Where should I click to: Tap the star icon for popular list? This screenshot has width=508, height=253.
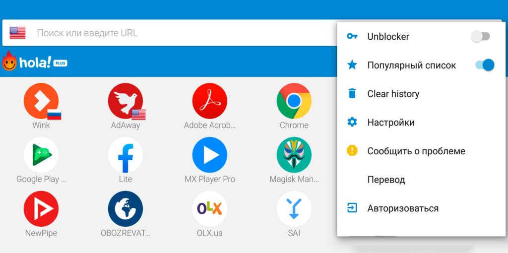[352, 65]
